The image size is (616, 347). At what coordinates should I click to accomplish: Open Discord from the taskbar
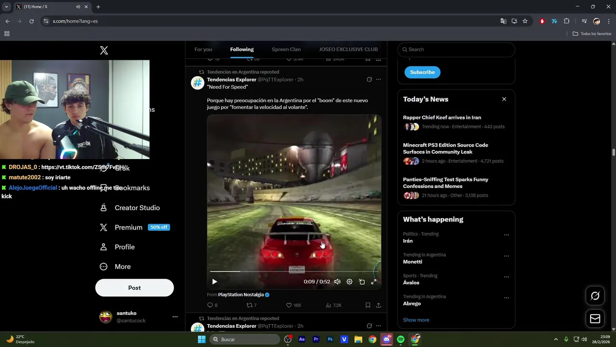coord(386,339)
